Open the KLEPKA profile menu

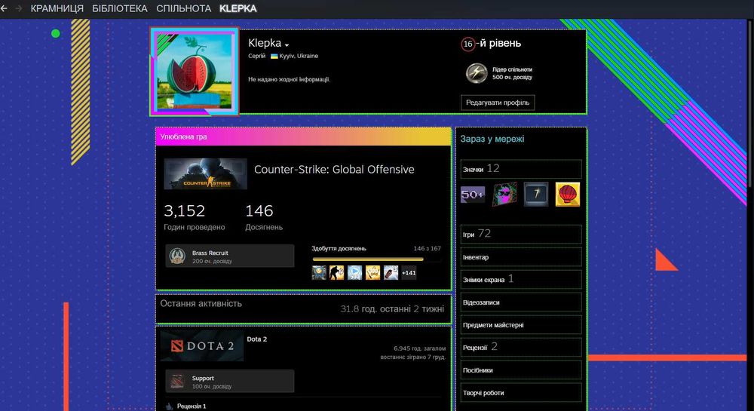click(x=238, y=8)
